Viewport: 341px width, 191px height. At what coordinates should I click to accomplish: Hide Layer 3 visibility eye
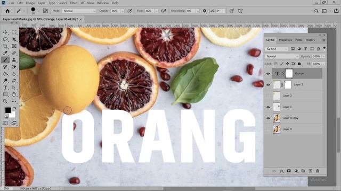click(268, 85)
